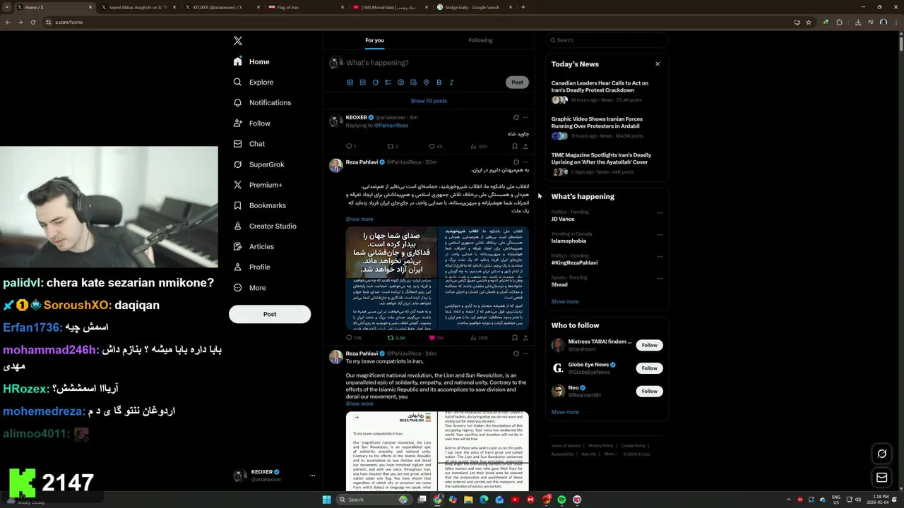Add a GIF in composer
This screenshot has height=508, width=904.
(362, 83)
